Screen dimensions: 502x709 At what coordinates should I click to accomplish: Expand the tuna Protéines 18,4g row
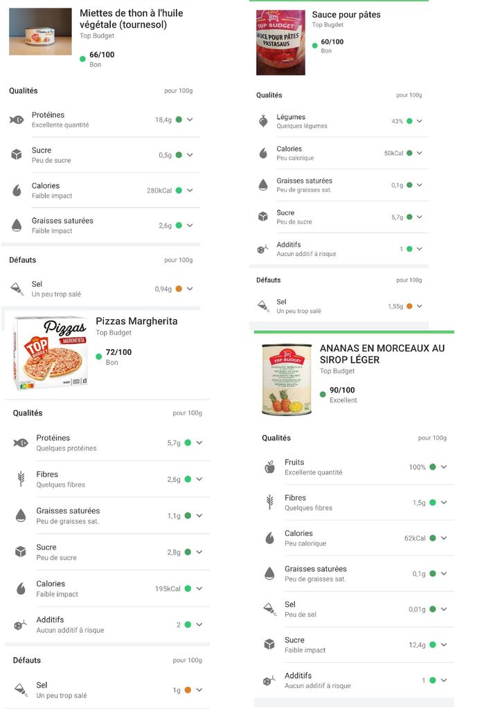190,120
